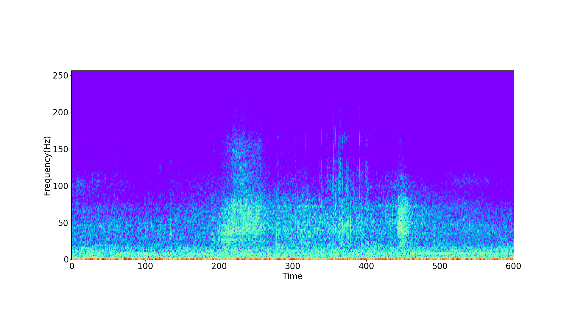Click the y-axis tick label 100
Viewport: 571px width, 327px height.
tap(61, 186)
